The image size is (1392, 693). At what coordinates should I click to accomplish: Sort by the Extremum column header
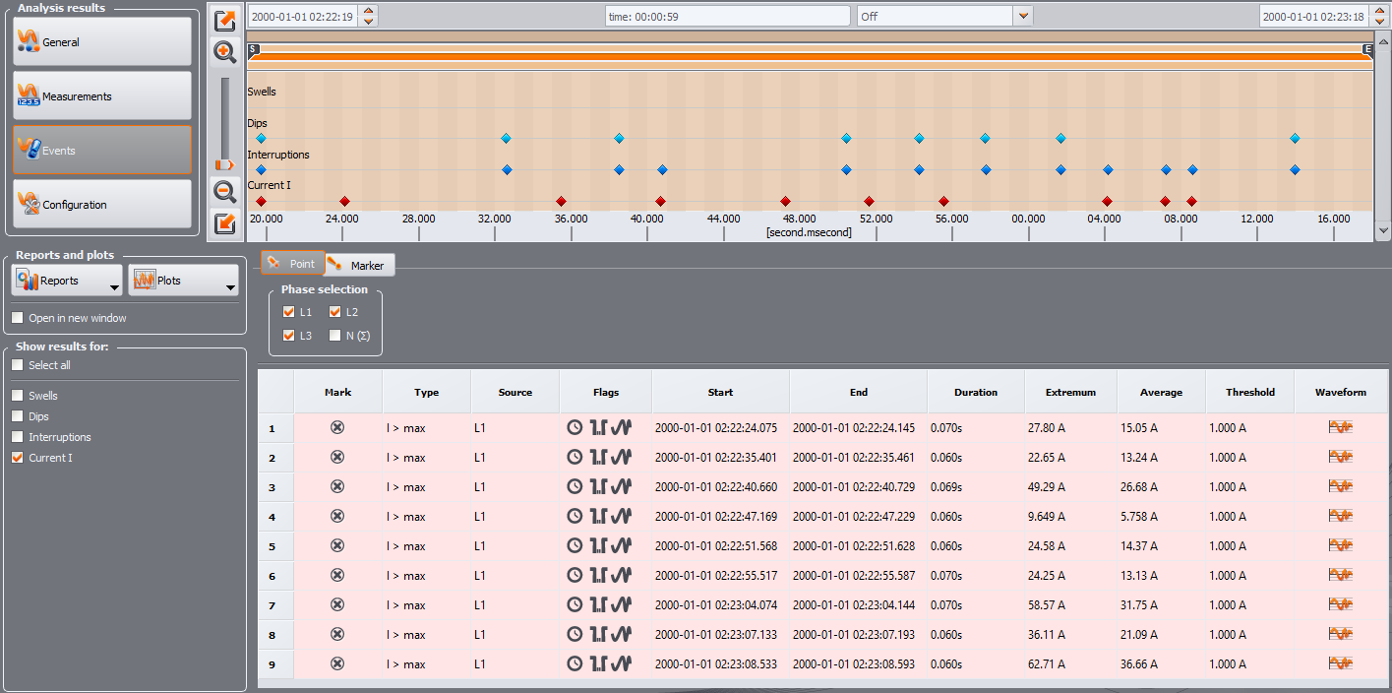pyautogui.click(x=1071, y=392)
